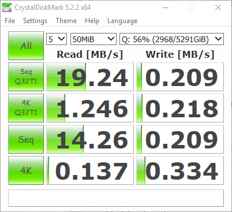Viewport: 232px width, 212px height.
Task: Run all benchmarks with the All button
Action: coord(26,46)
